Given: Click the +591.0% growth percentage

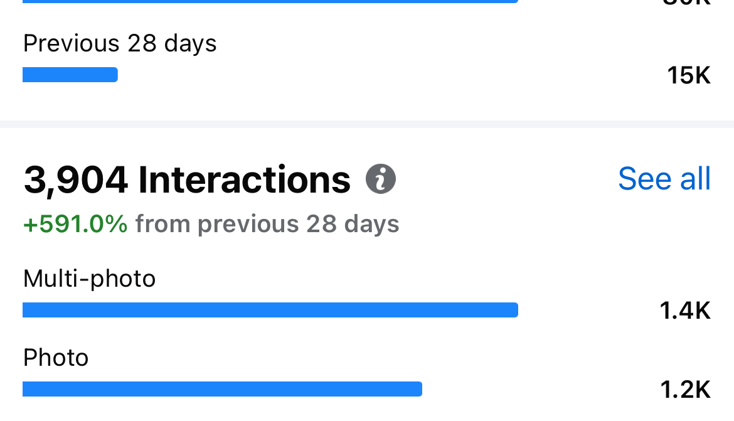Looking at the screenshot, I should click(x=75, y=224).
